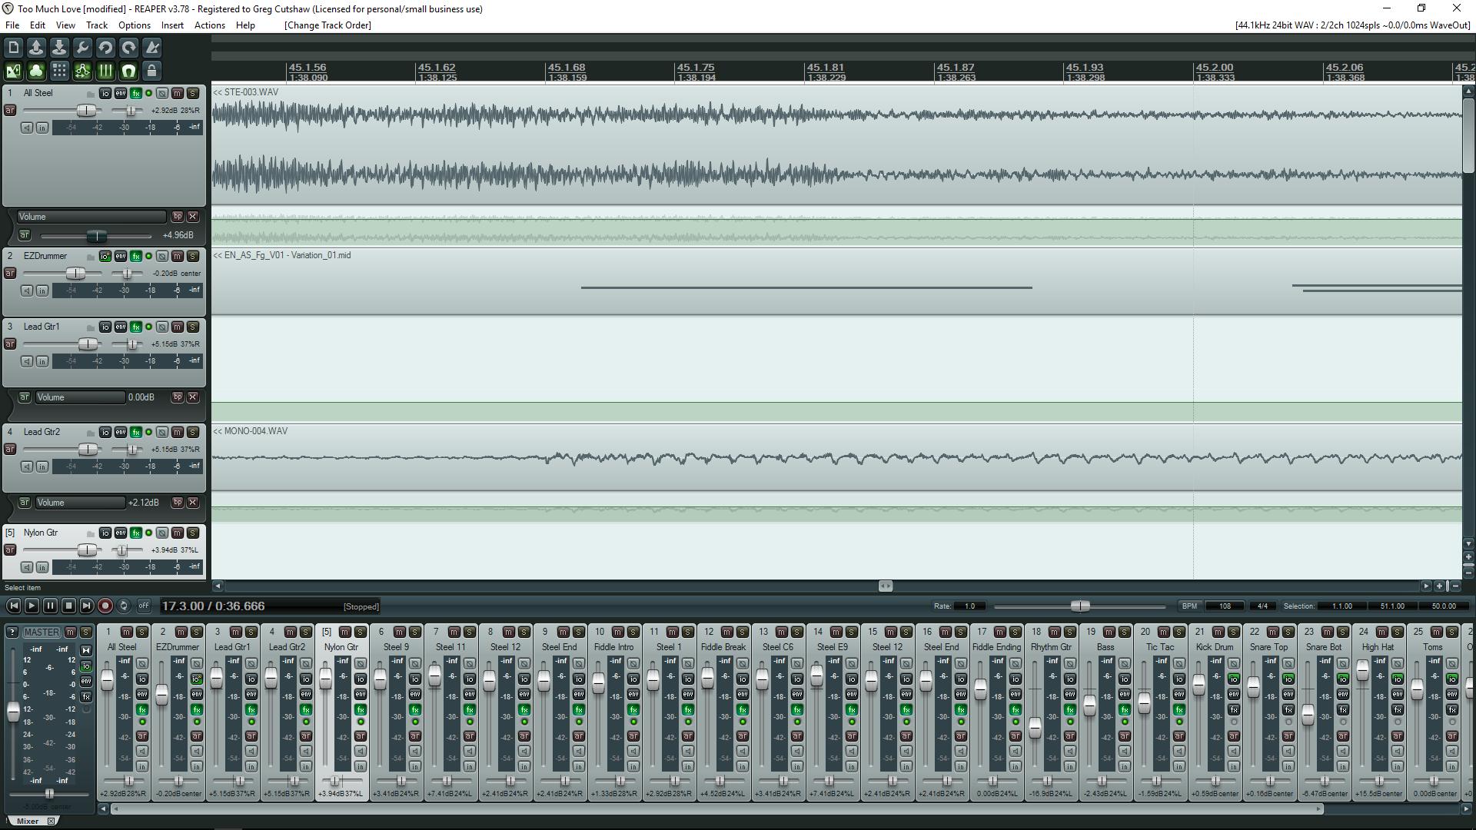1476x830 pixels.
Task: Open the Actions menu
Action: pos(209,25)
